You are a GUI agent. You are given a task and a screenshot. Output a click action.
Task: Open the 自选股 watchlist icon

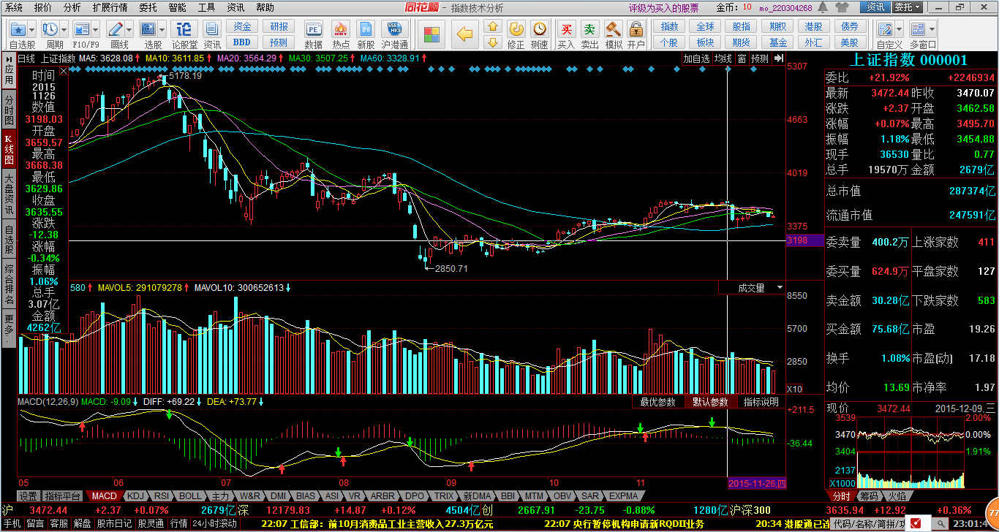[x=18, y=29]
